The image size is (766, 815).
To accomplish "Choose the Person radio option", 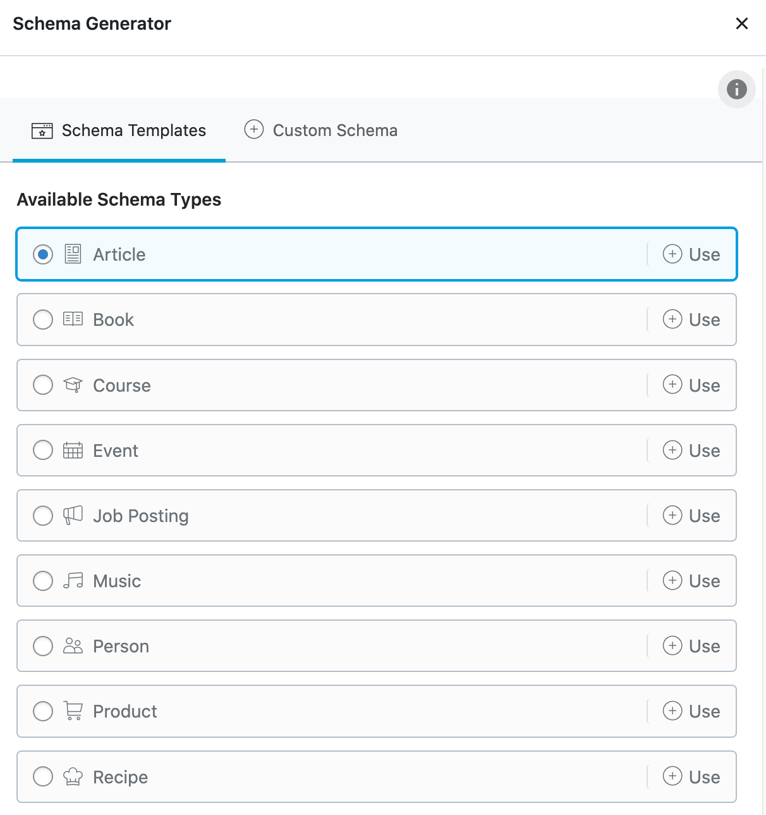I will [43, 646].
